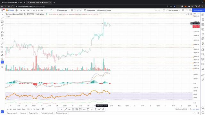The height and width of the screenshot is (115, 205).
Task: Set date range to 1д
Action: (x=8, y=109)
